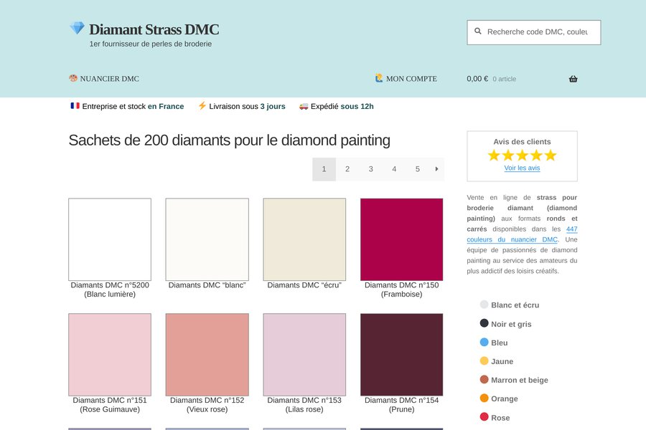Viewport: 646px width, 430px height.
Task: Click the yellow Jaune category dot
Action: pyautogui.click(x=484, y=361)
